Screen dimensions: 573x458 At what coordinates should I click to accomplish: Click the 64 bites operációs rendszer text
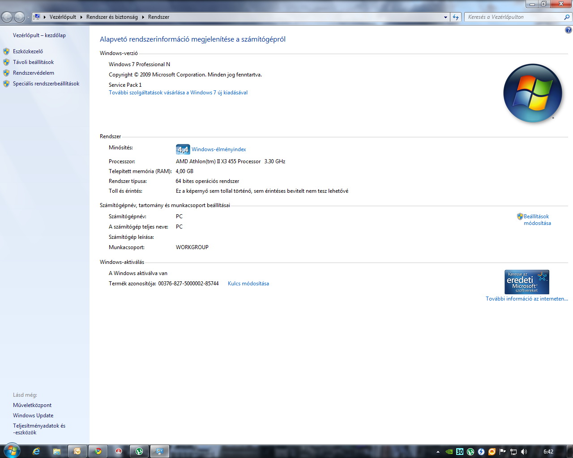tap(207, 181)
